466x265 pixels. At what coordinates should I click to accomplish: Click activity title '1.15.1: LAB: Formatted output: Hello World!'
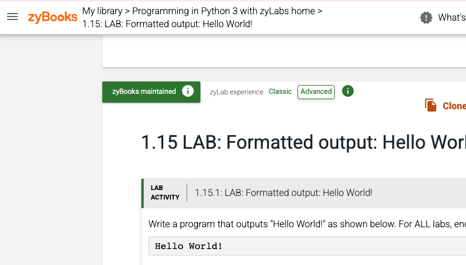click(x=283, y=193)
